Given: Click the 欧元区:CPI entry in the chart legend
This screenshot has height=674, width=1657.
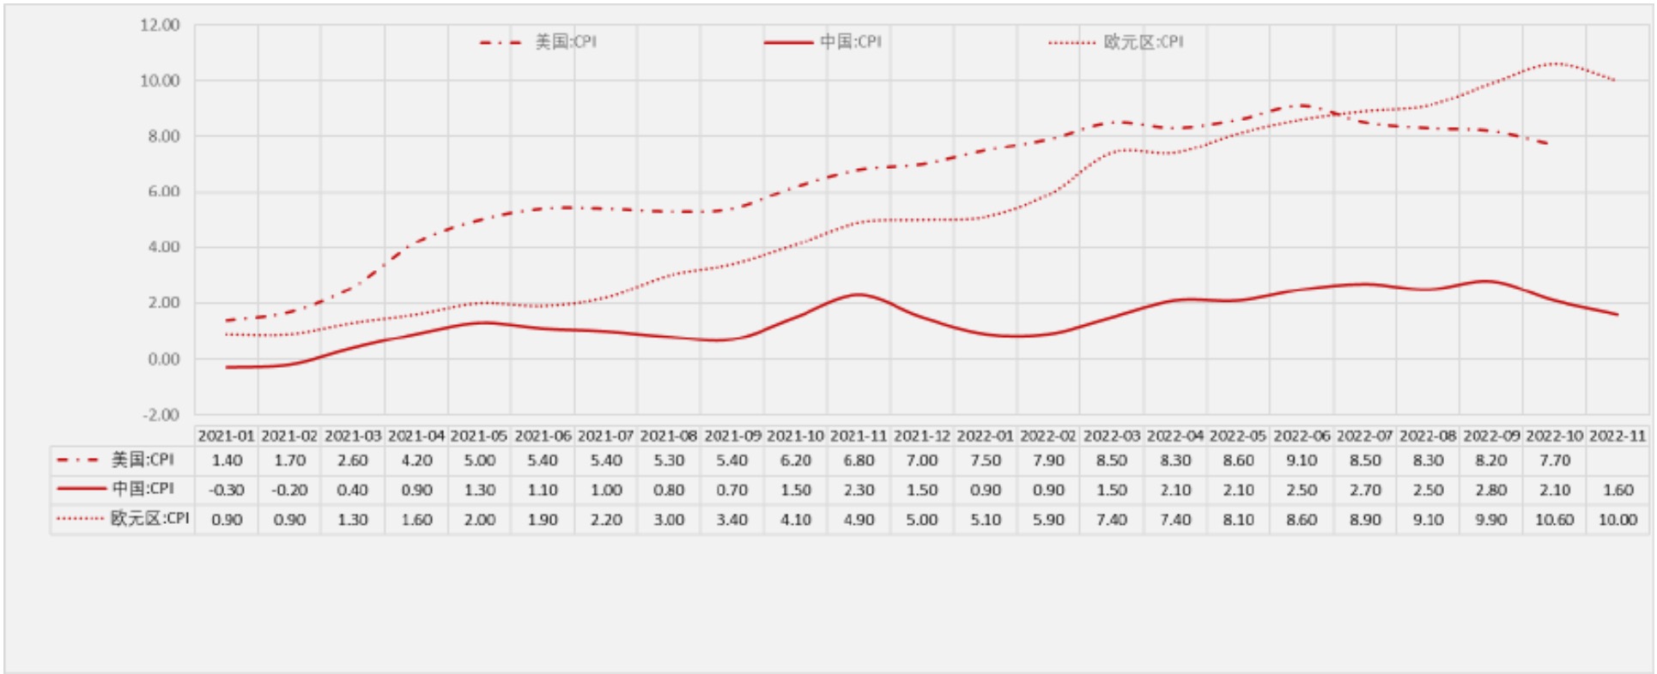Looking at the screenshot, I should pos(1116,42).
